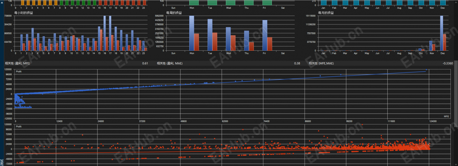Click the 62000 x-axis value on the MFE chart
This screenshot has height=166, width=458.
click(x=225, y=121)
